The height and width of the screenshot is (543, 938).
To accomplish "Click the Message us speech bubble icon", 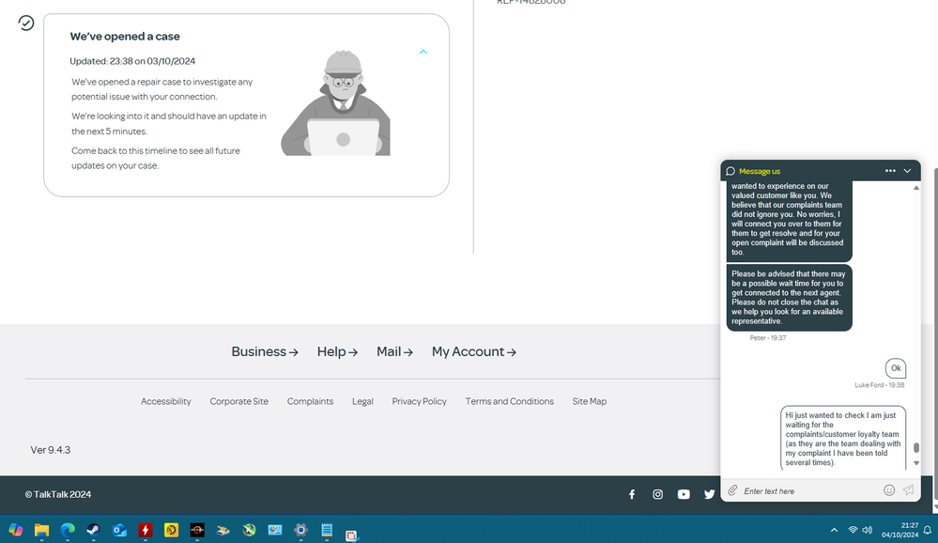I will [730, 171].
